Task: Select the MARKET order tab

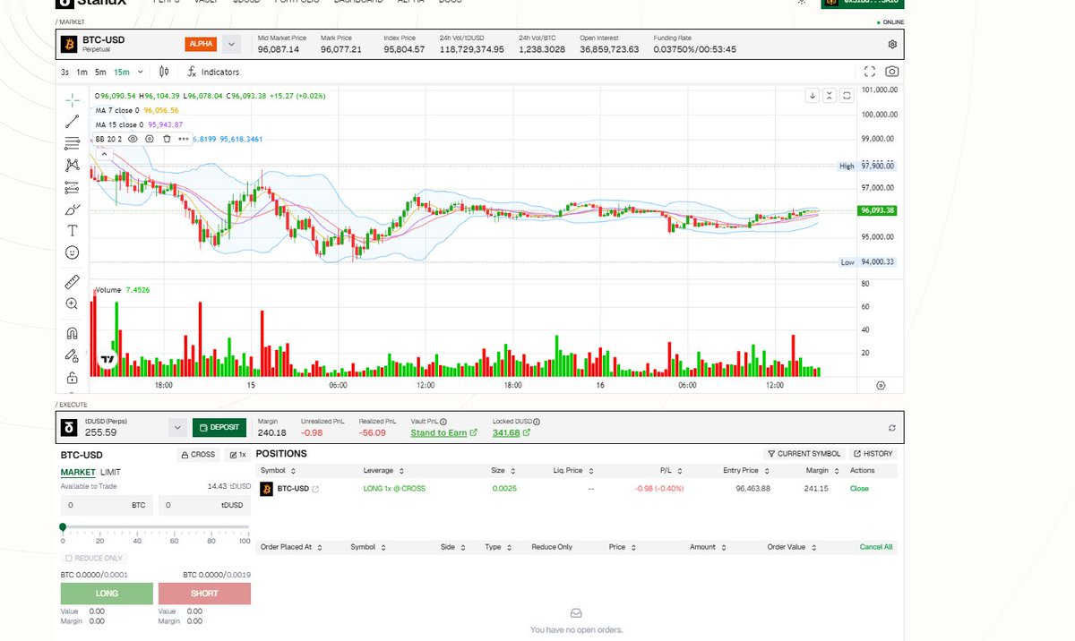Action: 78,472
